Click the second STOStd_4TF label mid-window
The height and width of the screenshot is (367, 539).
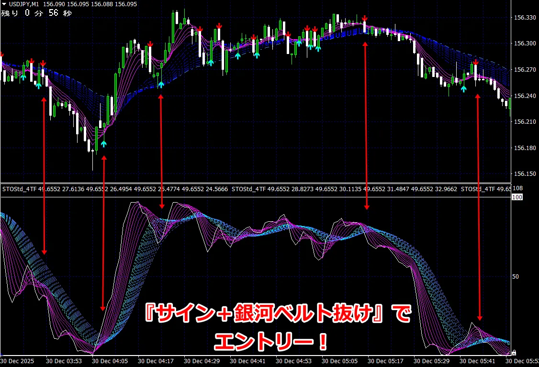[x=248, y=189]
